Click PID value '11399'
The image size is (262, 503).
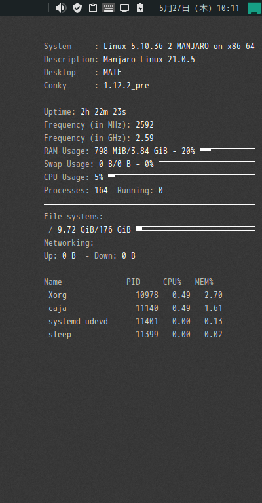coord(147,335)
